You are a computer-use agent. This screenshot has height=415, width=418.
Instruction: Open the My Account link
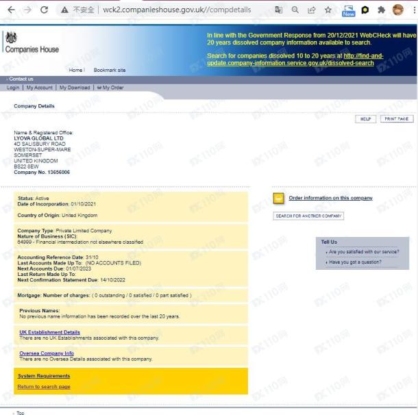tap(39, 88)
